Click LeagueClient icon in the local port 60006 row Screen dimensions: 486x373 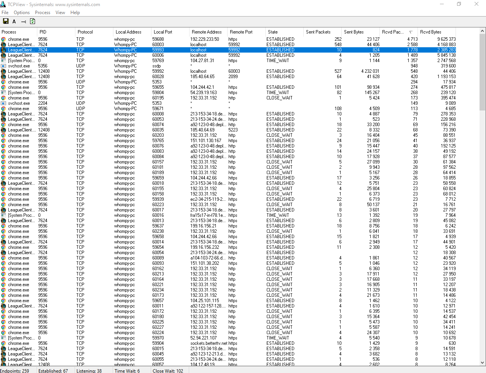click(x=3, y=55)
